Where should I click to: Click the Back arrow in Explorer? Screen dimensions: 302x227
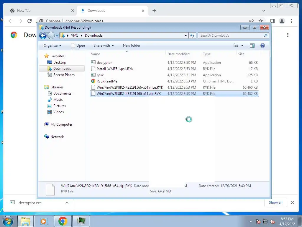[x=43, y=35]
